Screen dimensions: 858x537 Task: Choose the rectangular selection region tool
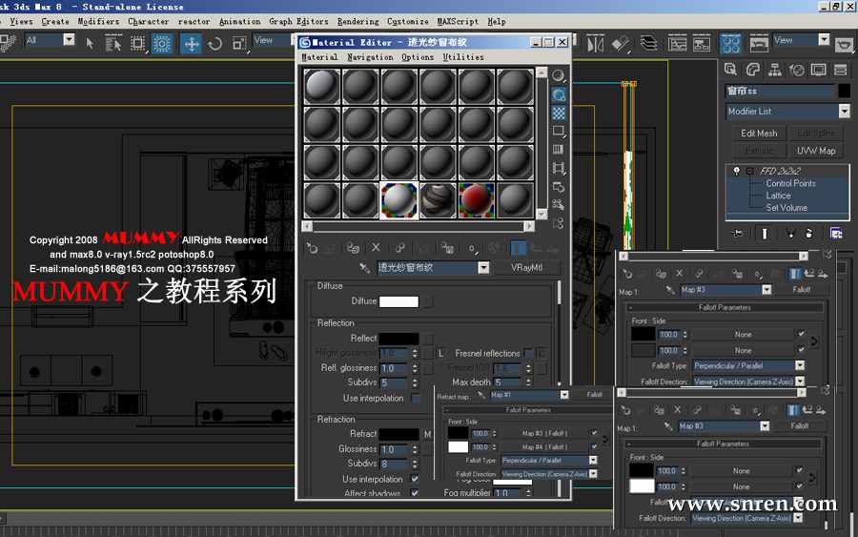tap(137, 43)
